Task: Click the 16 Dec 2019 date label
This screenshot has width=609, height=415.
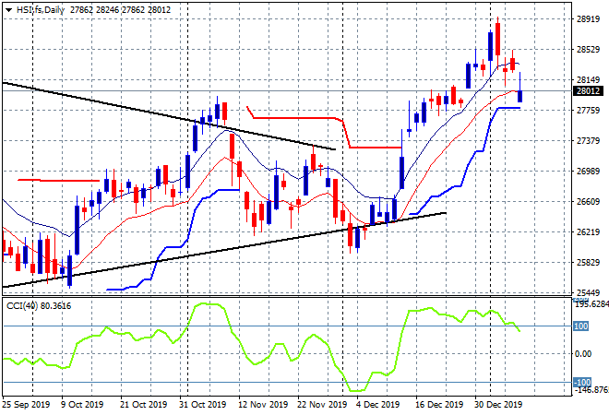Action: pos(439,405)
